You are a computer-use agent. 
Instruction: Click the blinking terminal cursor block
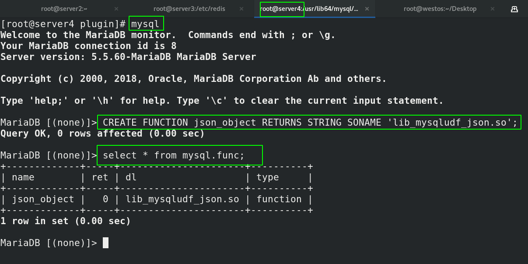[106, 243]
